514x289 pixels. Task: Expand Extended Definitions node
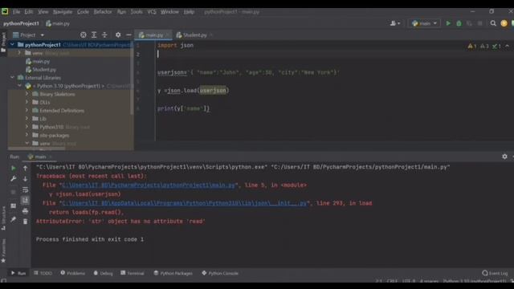click(27, 111)
